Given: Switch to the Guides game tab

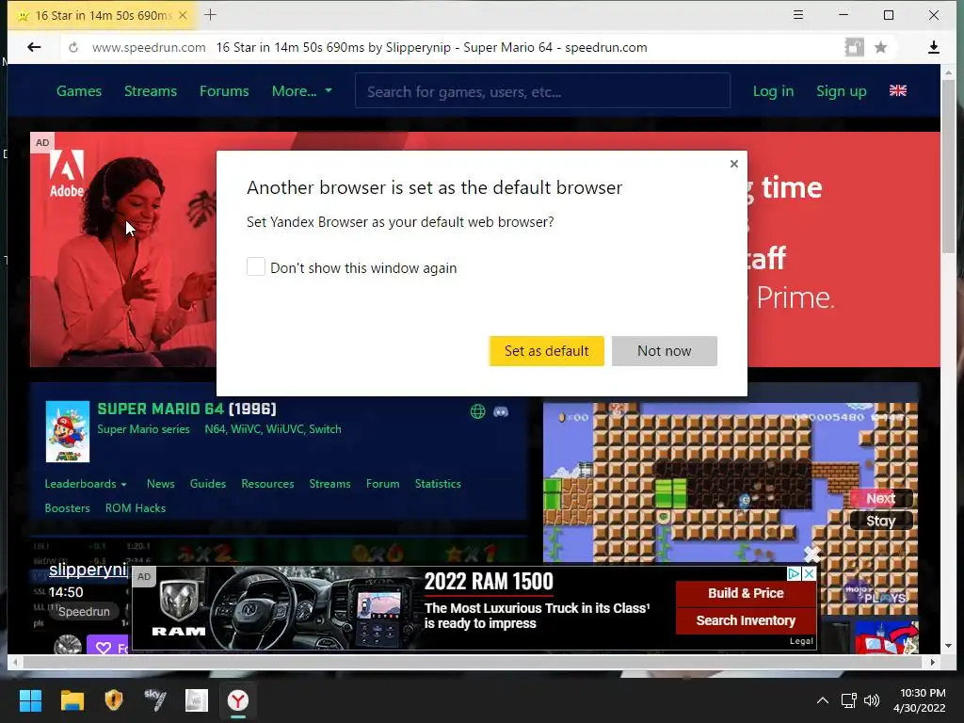Looking at the screenshot, I should pos(208,484).
